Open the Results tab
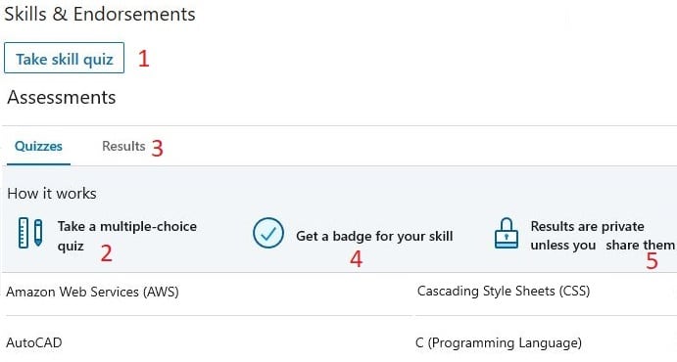The image size is (677, 362). [123, 147]
